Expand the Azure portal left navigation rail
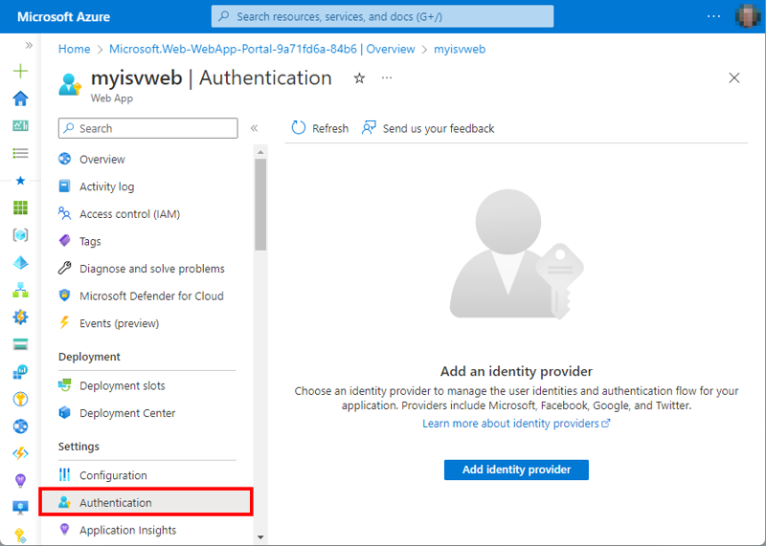Viewport: 766px width, 546px height. 29,45
